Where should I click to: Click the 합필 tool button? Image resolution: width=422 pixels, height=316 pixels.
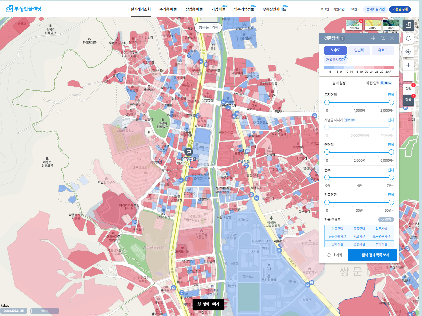pyautogui.click(x=408, y=89)
